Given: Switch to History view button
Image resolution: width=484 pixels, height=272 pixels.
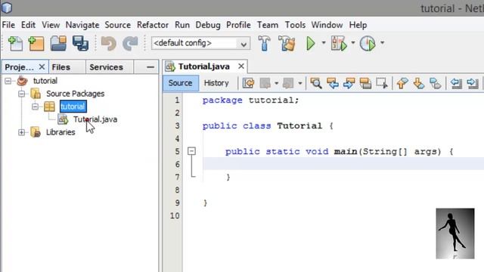Looking at the screenshot, I should [216, 83].
